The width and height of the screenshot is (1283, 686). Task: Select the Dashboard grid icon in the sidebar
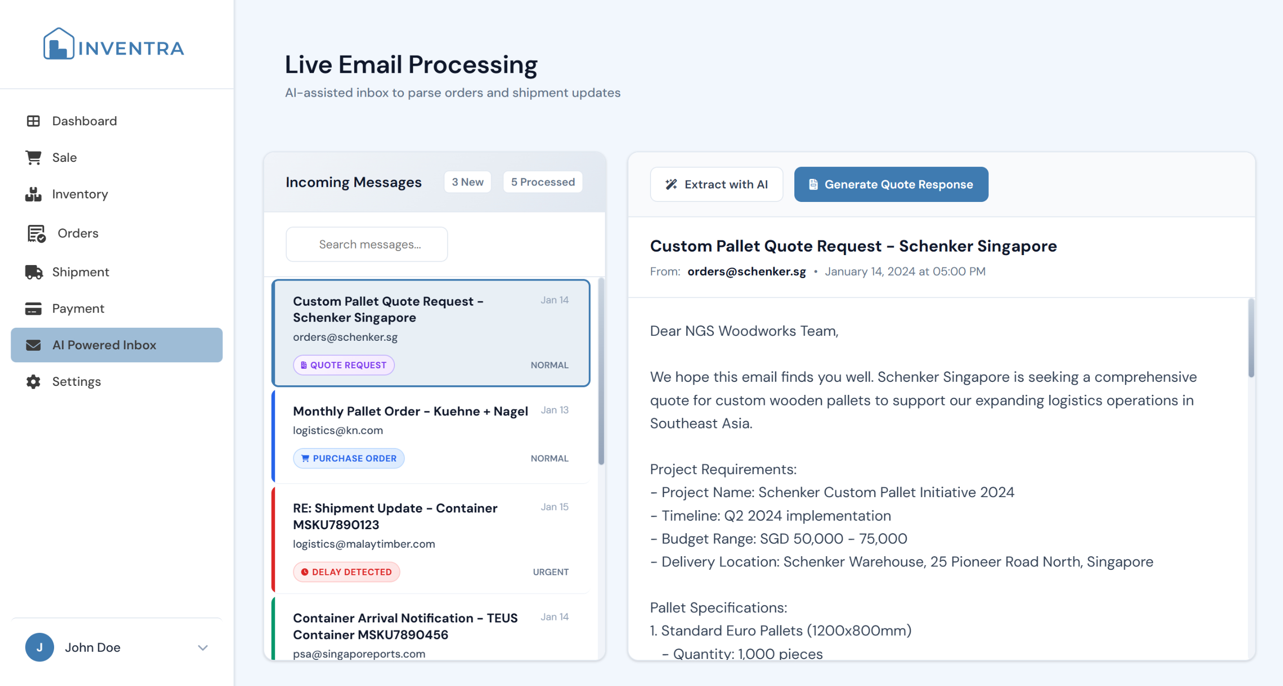(x=33, y=121)
